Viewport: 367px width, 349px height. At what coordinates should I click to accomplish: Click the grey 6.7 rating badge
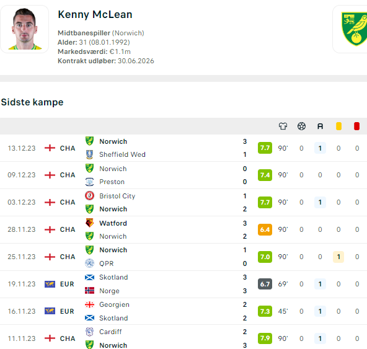(265, 284)
